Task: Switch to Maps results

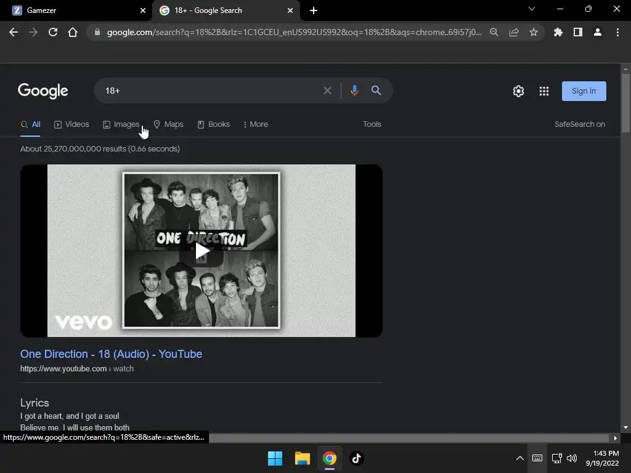Action: [168, 124]
